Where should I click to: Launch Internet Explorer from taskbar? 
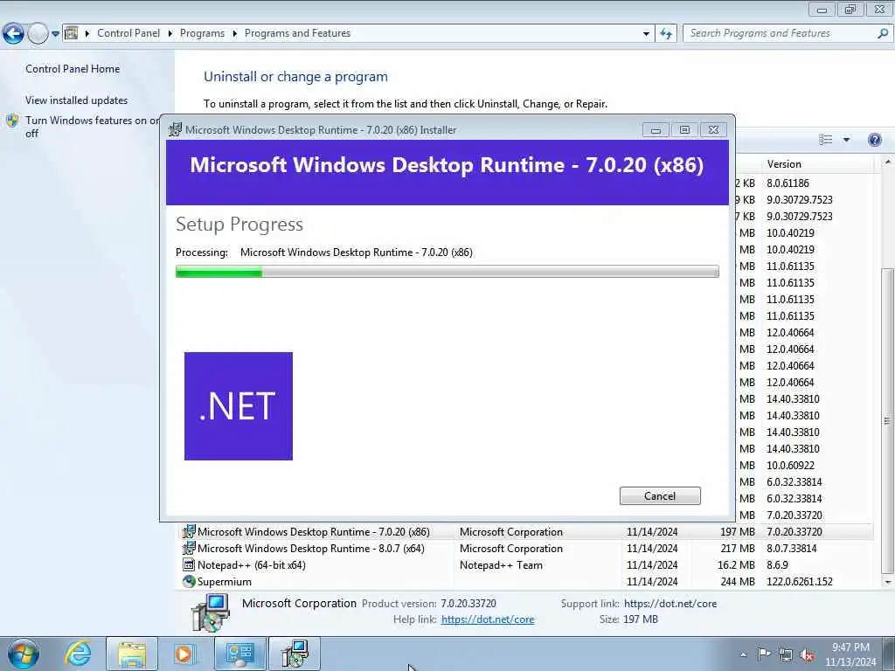[78, 654]
